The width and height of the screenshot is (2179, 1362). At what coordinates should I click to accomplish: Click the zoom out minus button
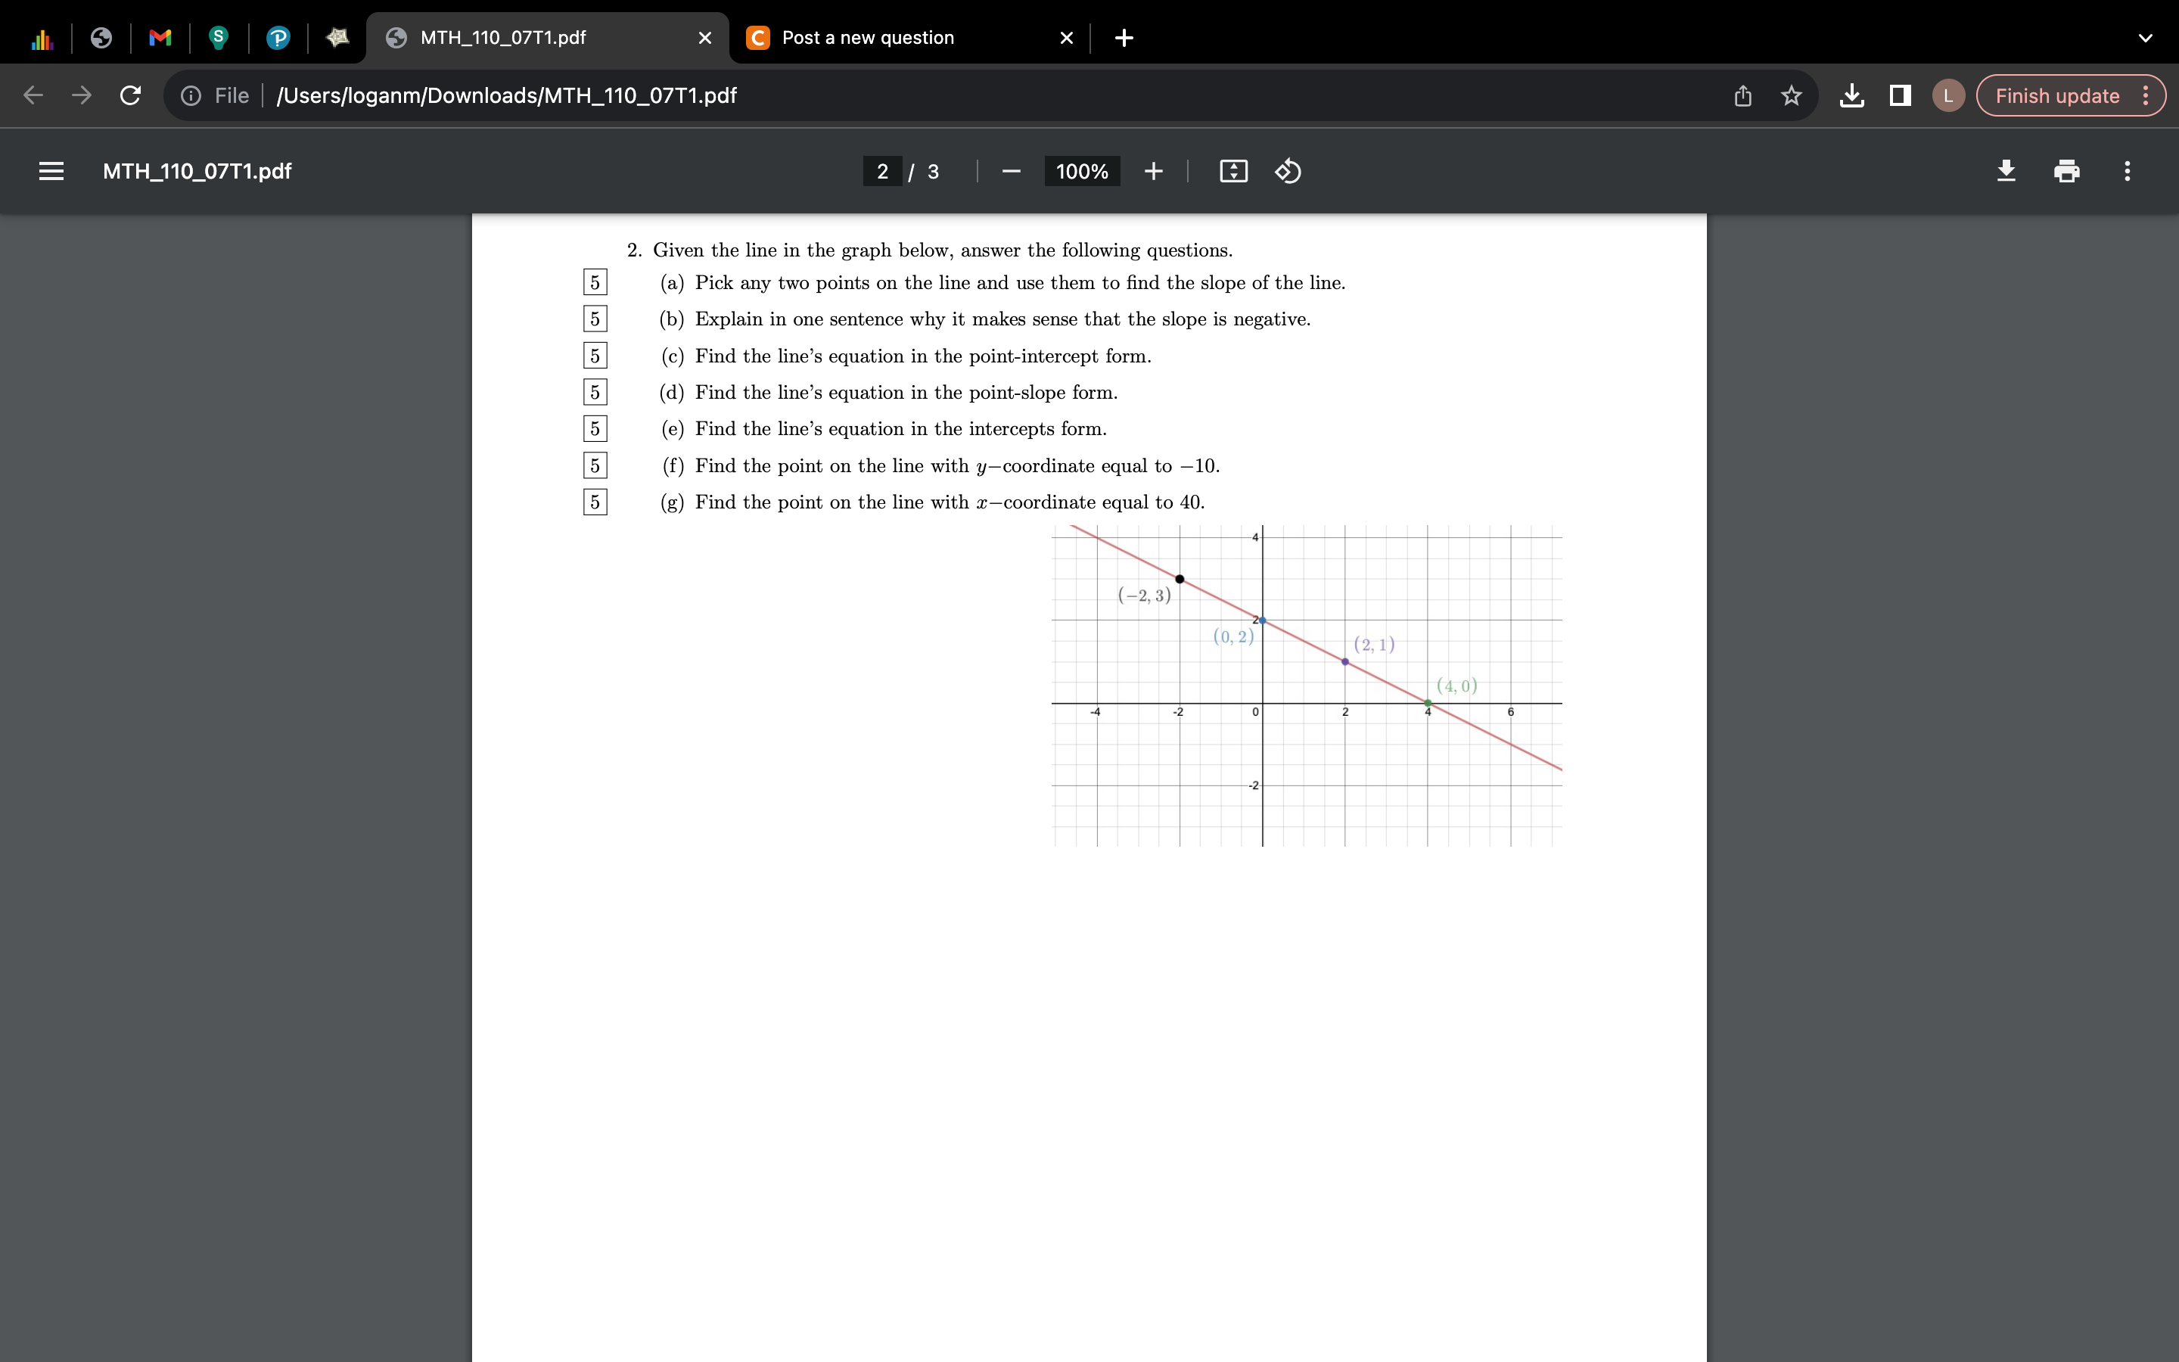[x=1011, y=171]
